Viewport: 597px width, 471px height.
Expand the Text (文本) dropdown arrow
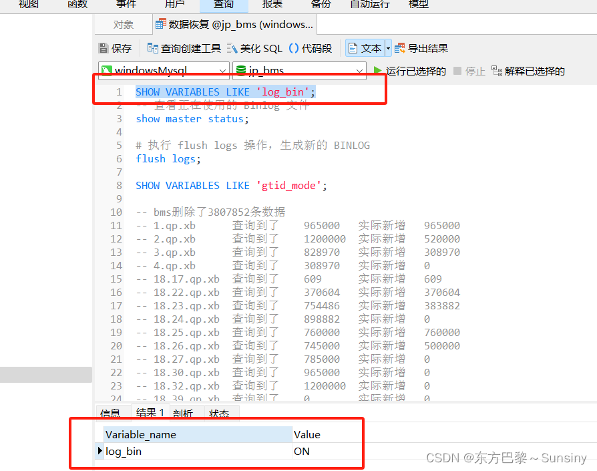coord(388,48)
